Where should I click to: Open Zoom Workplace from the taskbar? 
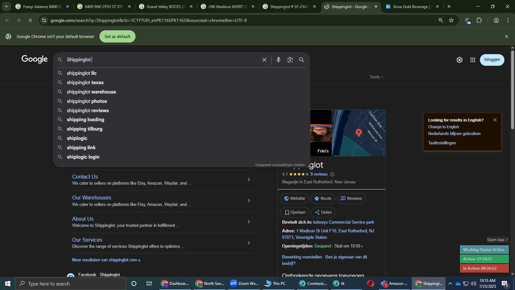pyautogui.click(x=244, y=284)
